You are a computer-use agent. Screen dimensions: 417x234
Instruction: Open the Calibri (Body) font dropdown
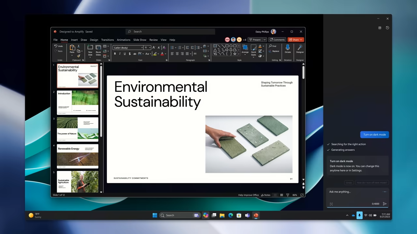pos(128,48)
